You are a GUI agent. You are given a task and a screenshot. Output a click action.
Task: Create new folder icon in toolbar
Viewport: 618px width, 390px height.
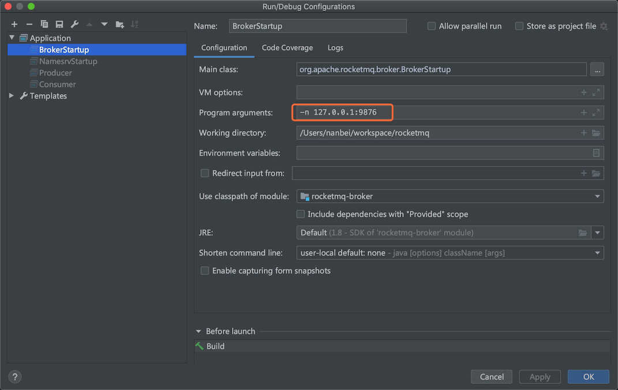pos(120,24)
